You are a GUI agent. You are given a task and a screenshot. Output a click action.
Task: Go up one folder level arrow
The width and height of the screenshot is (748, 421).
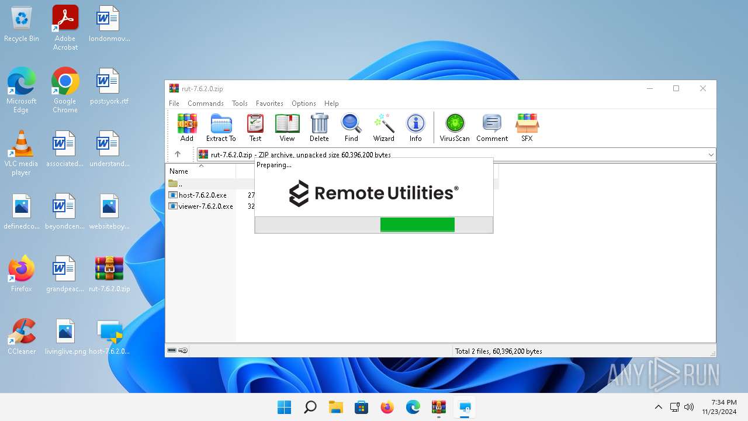click(x=178, y=154)
